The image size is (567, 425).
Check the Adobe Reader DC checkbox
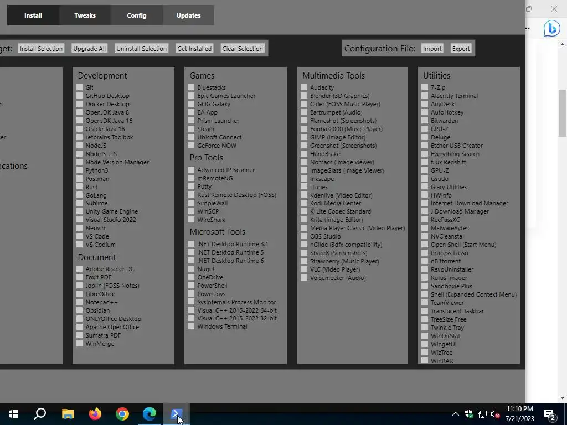coord(80,268)
